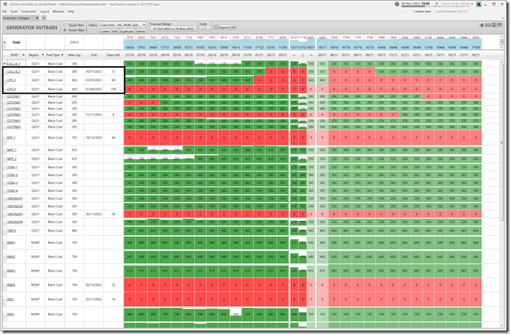Close the Generator Outages tab
This screenshot has width=510, height=334.
[37, 18]
